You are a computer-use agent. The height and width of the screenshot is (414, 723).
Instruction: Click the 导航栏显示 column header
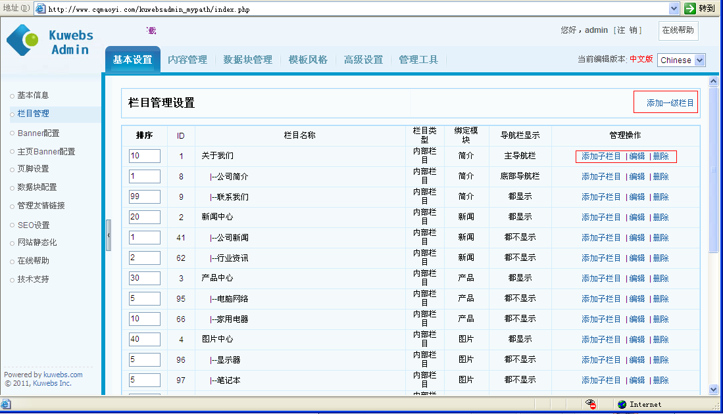coord(520,135)
